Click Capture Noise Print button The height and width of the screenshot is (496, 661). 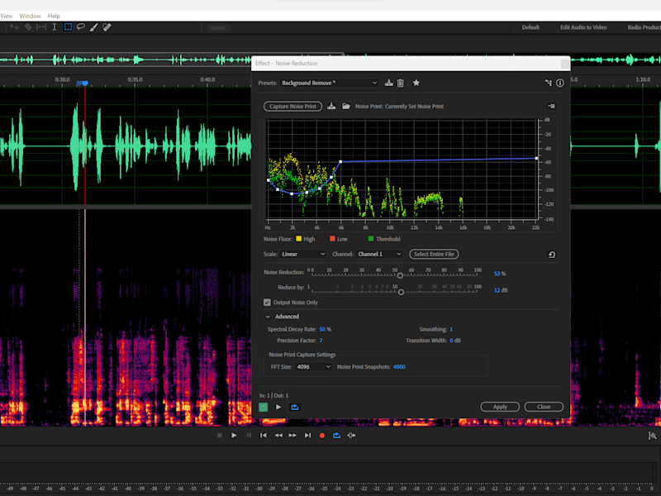[x=293, y=107]
